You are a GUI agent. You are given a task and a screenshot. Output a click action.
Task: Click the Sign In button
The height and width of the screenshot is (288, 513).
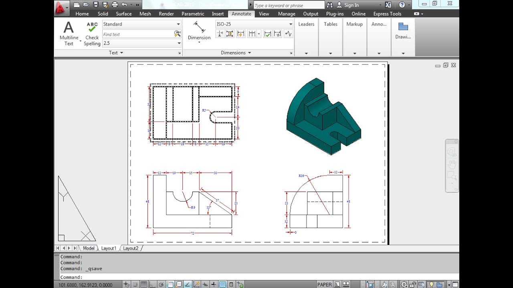347,5
